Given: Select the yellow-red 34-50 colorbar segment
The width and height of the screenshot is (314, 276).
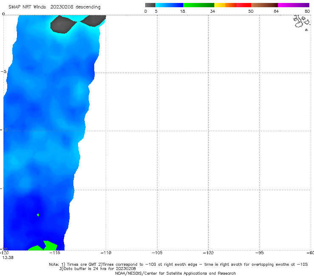Looking at the screenshot, I should [233, 5].
